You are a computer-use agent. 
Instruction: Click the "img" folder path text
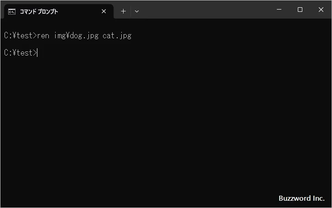point(60,36)
